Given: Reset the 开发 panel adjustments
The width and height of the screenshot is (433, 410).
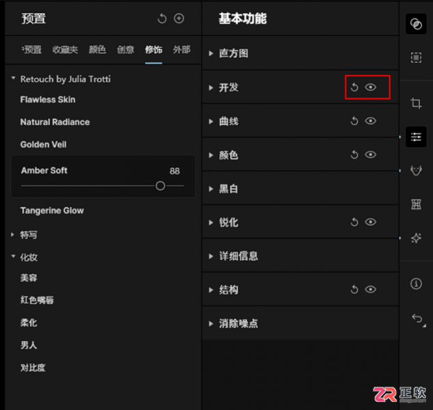Looking at the screenshot, I should [x=354, y=87].
